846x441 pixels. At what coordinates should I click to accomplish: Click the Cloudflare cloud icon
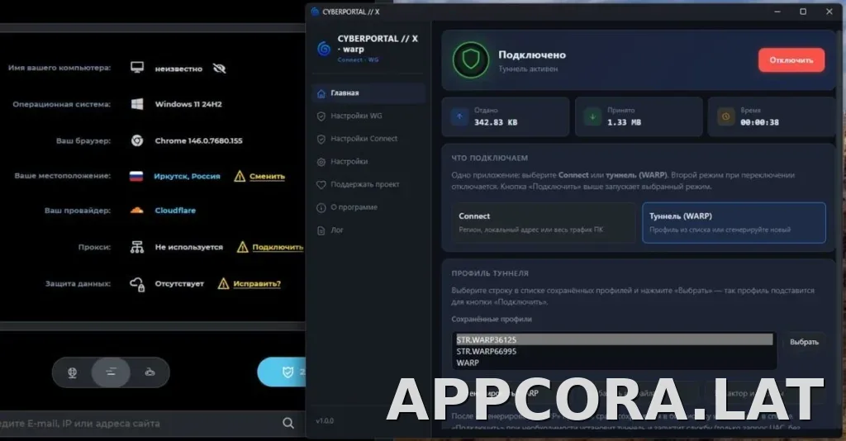click(x=136, y=211)
